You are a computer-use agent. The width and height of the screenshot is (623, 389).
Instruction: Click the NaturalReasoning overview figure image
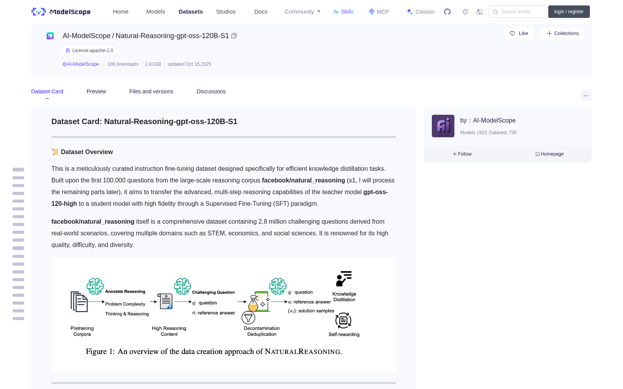coord(224,315)
